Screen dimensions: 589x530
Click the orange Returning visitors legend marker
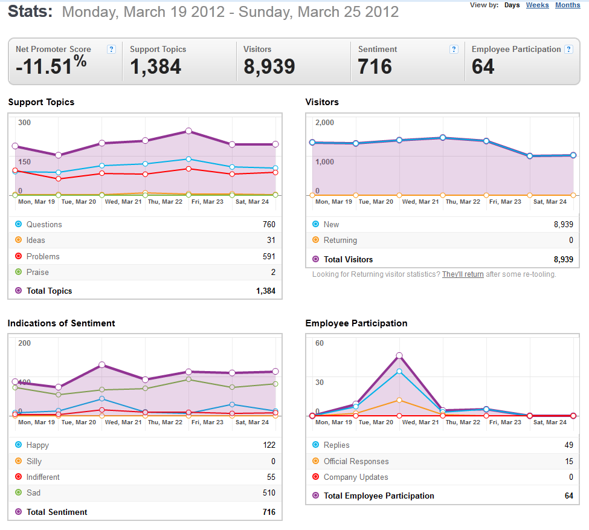coord(315,240)
